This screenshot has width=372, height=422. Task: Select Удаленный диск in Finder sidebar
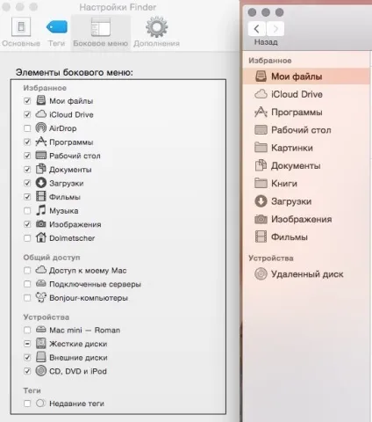[306, 274]
